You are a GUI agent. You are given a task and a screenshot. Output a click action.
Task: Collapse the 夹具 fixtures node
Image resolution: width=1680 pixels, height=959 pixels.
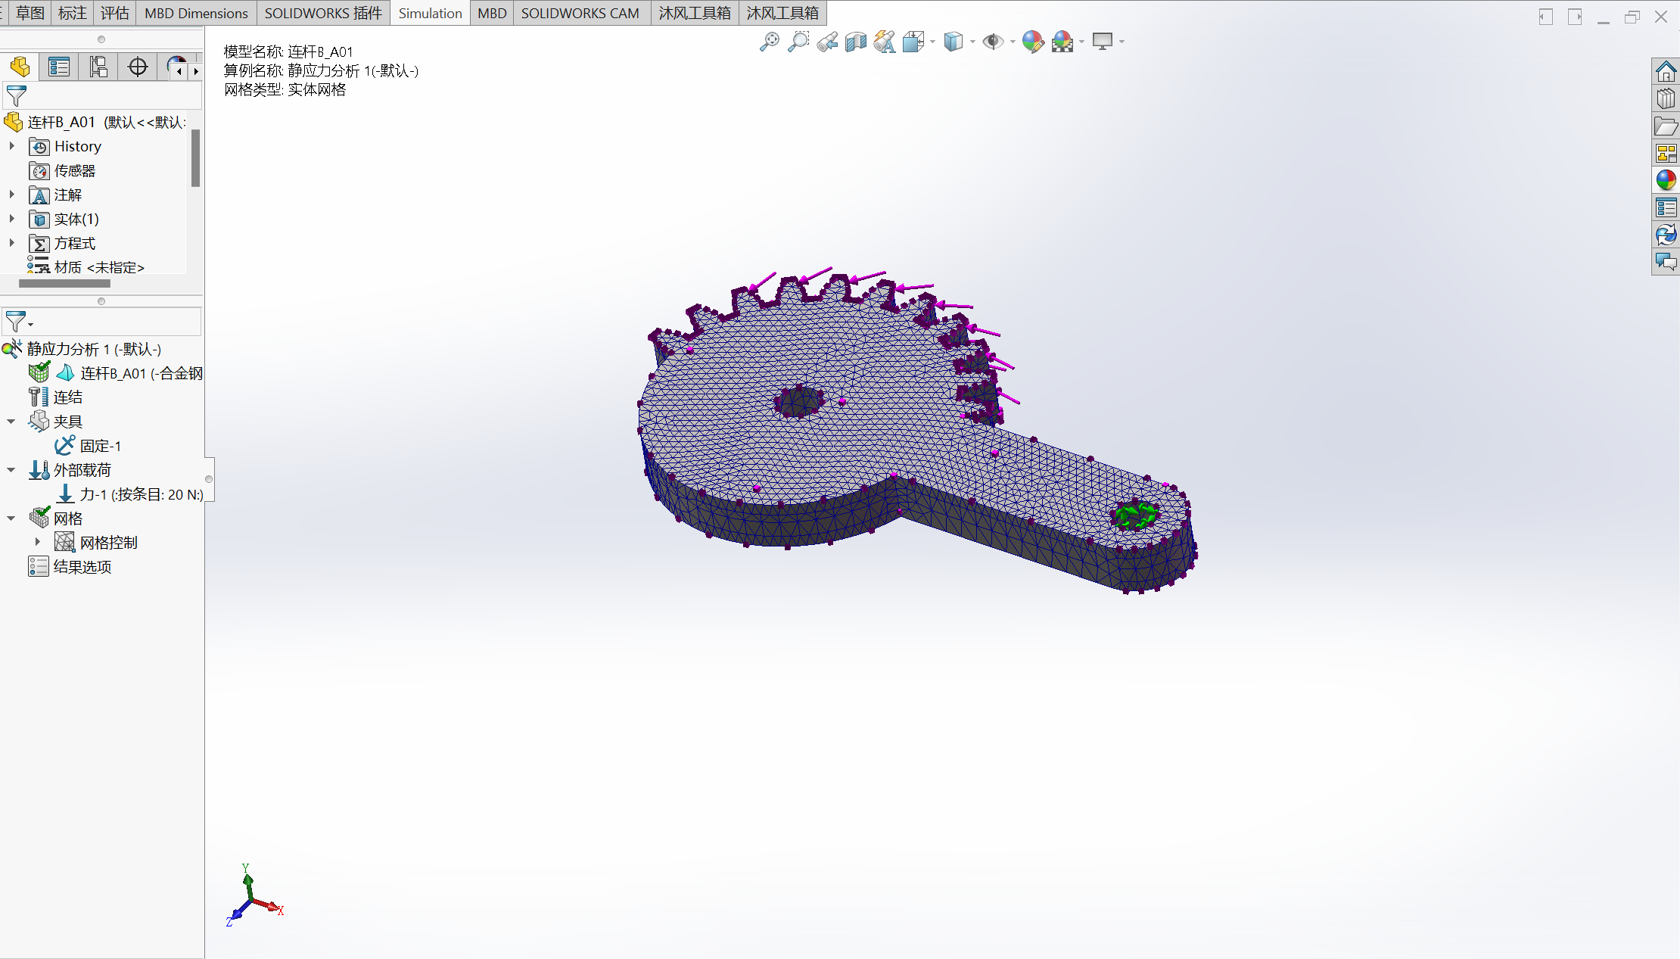pyautogui.click(x=11, y=422)
